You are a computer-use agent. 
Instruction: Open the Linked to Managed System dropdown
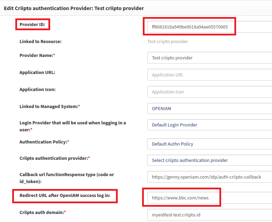pyautogui.click(x=209, y=108)
